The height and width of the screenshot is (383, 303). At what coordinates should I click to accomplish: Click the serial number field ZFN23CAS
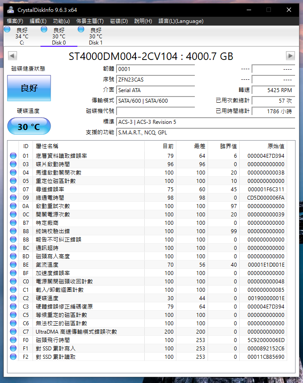click(156, 80)
